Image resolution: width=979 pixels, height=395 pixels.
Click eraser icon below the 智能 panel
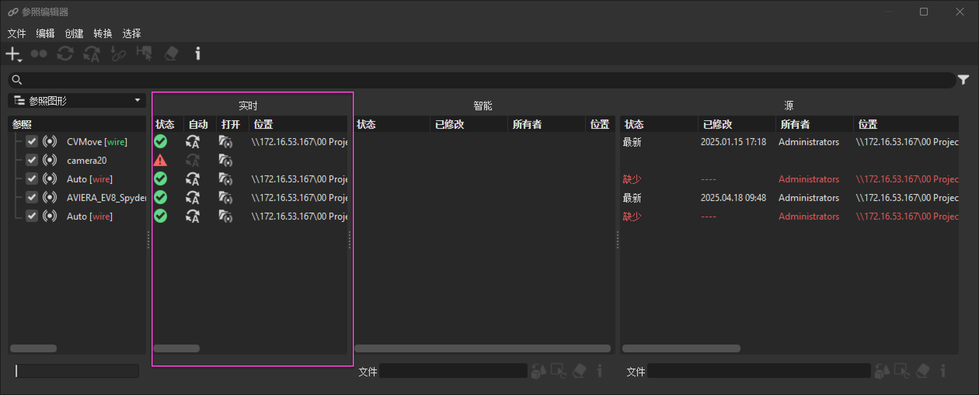point(579,371)
